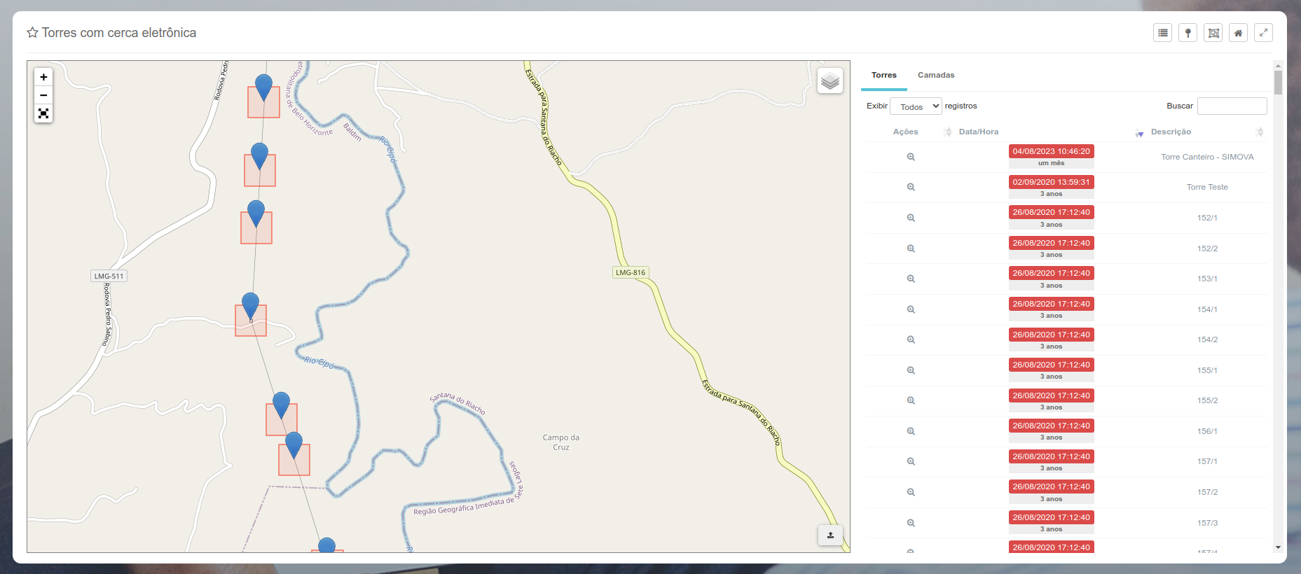Click the group objects icon in header

point(1213,33)
